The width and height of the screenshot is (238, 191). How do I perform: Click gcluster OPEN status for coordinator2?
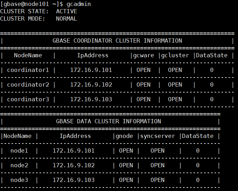coord(175,85)
